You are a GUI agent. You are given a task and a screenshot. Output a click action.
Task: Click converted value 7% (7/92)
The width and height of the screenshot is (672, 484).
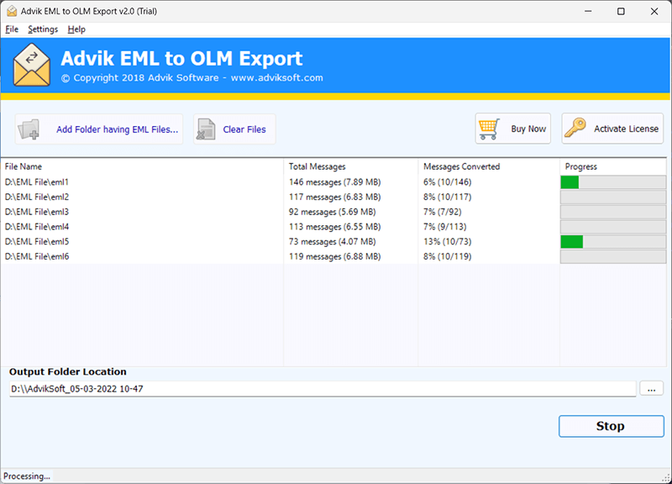443,212
